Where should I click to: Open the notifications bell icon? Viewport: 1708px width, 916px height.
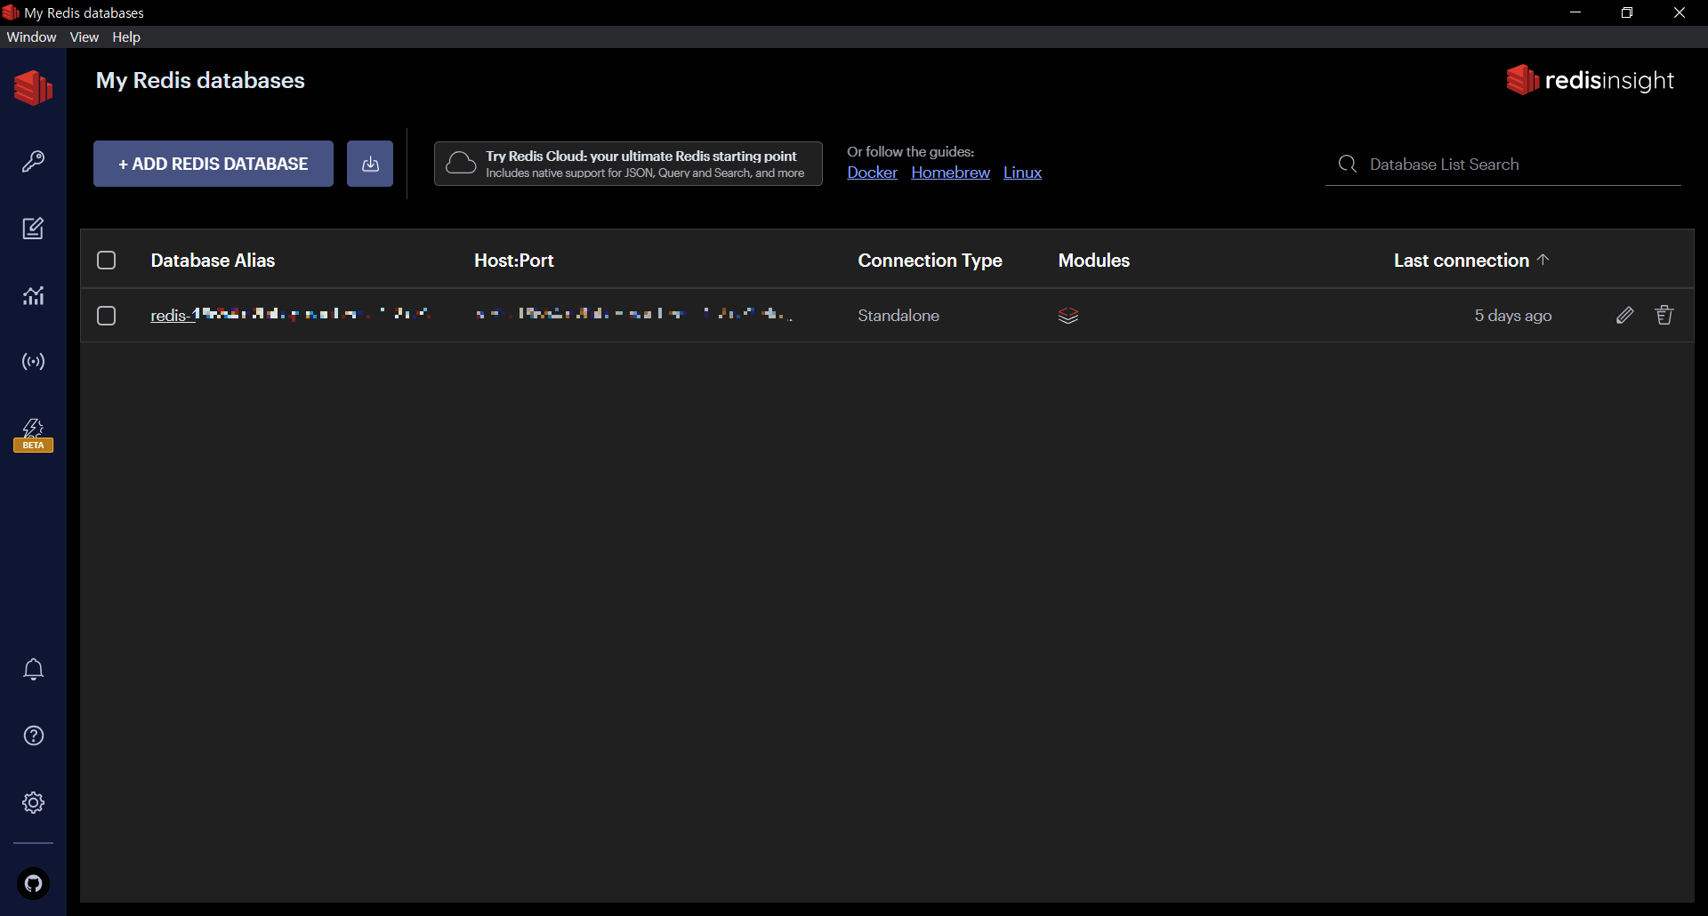33,669
